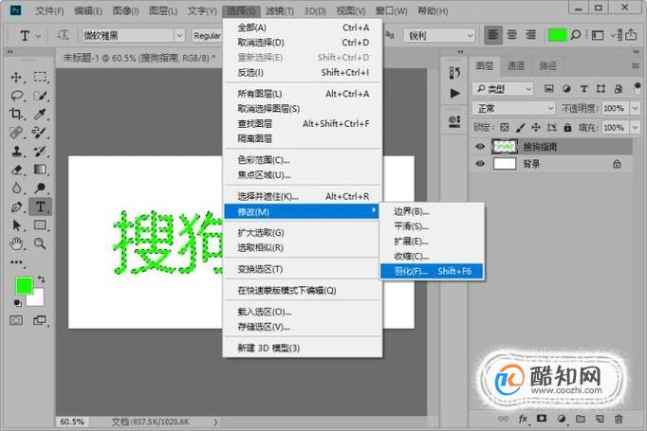Click the create new layer icon

(600, 419)
